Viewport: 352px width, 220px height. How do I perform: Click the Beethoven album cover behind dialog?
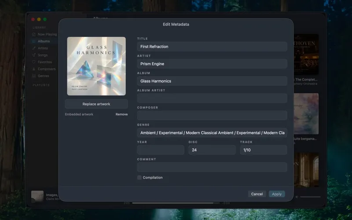[306, 54]
